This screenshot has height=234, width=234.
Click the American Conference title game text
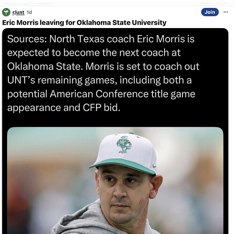coord(122,94)
